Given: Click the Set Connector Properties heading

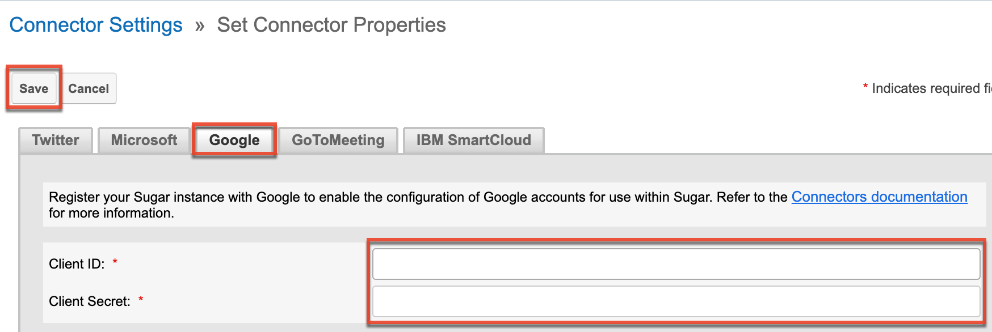Looking at the screenshot, I should coord(331,24).
